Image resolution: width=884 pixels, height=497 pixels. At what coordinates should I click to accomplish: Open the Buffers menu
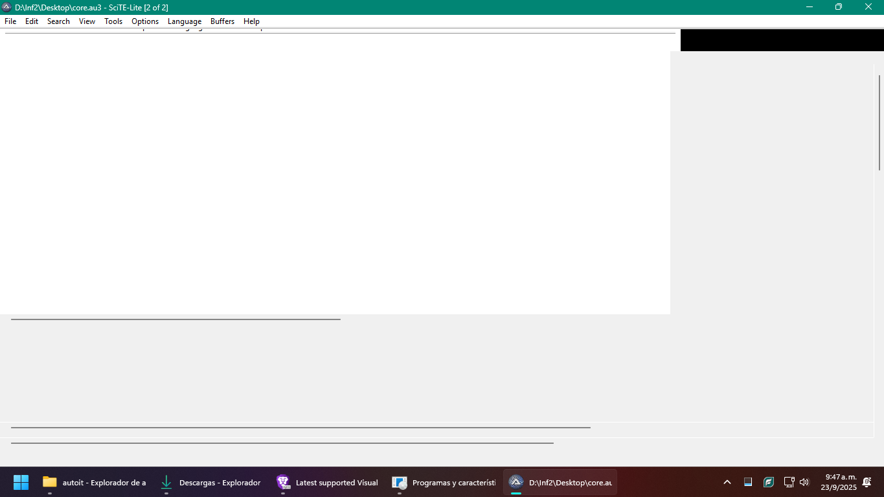click(x=222, y=21)
